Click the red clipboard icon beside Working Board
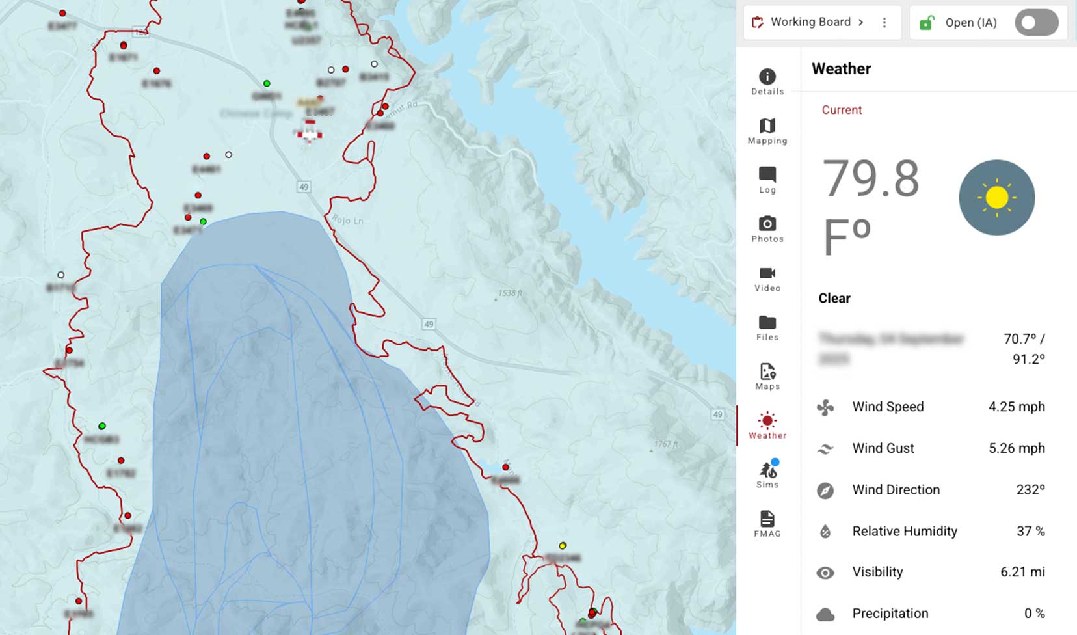Viewport: 1077px width, 635px height. (757, 21)
